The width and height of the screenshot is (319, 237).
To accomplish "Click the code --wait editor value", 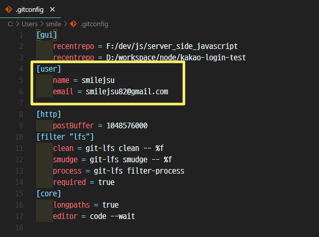I will pyautogui.click(x=112, y=216).
